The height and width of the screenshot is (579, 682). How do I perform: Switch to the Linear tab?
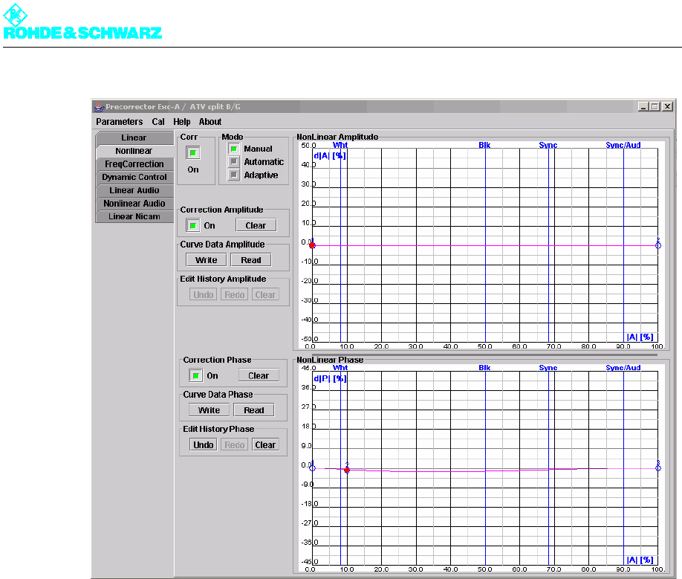coord(134,138)
